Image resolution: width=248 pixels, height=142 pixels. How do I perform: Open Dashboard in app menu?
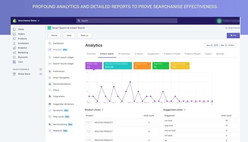pos(58,43)
